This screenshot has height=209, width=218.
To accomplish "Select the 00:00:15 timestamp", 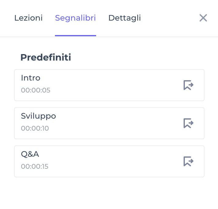I will click(x=35, y=167).
